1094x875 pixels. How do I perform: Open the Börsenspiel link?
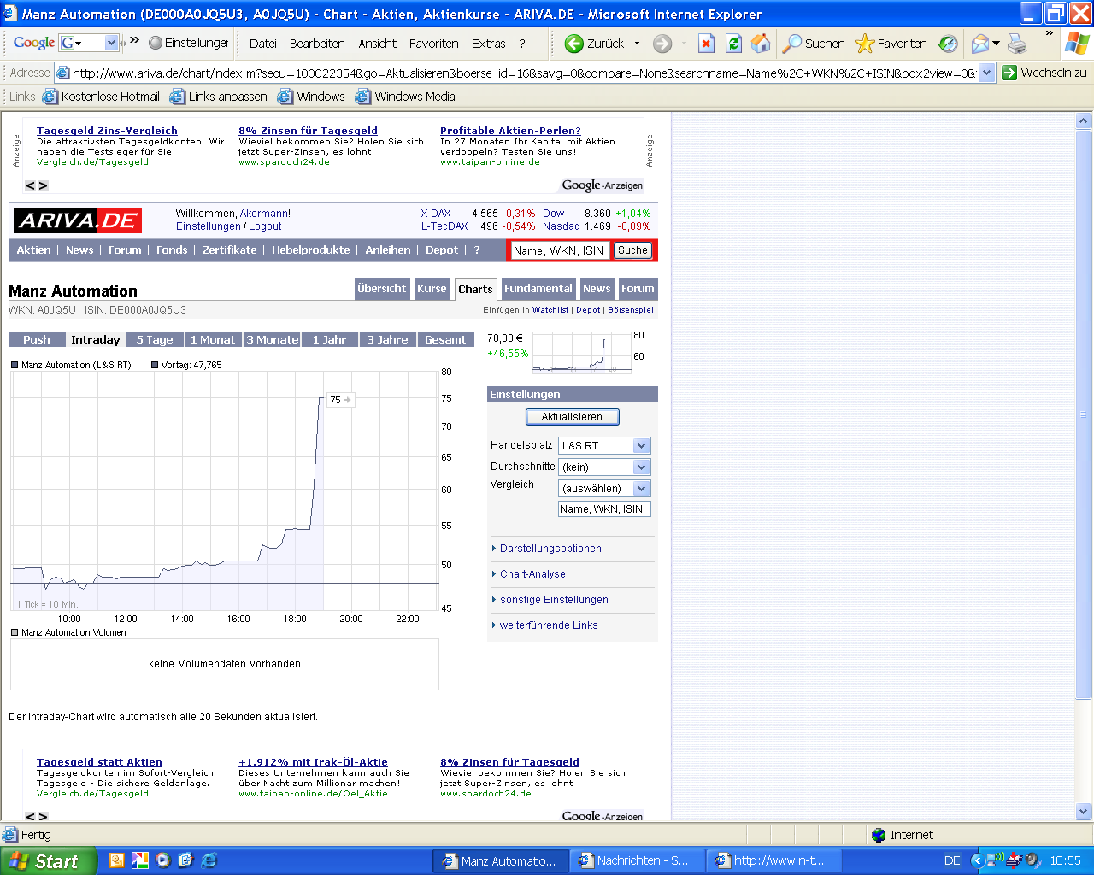(631, 310)
